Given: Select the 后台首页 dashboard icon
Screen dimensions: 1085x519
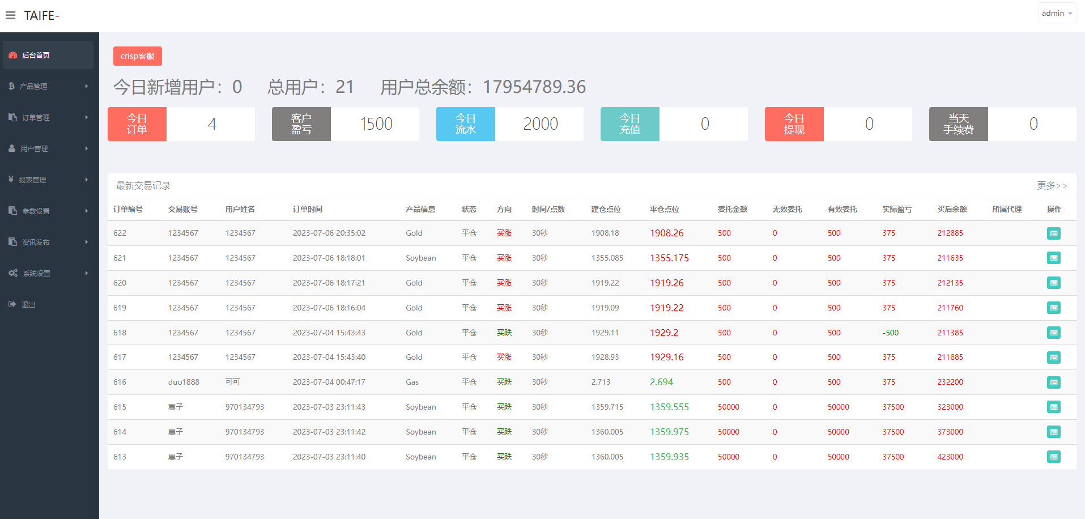Looking at the screenshot, I should 12,55.
